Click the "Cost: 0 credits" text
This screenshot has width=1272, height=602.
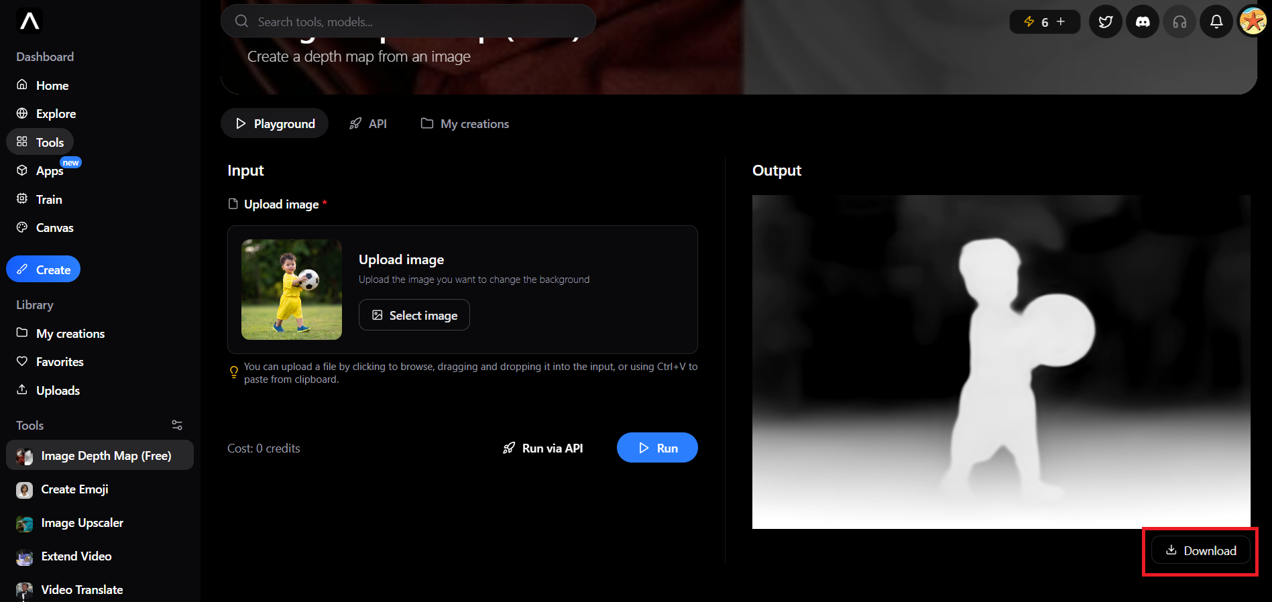264,448
